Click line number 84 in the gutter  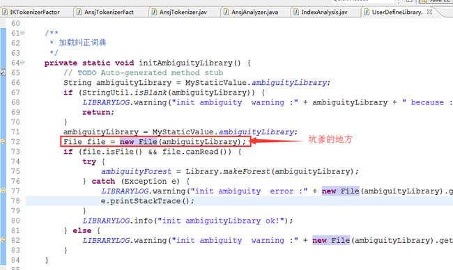coord(15,260)
